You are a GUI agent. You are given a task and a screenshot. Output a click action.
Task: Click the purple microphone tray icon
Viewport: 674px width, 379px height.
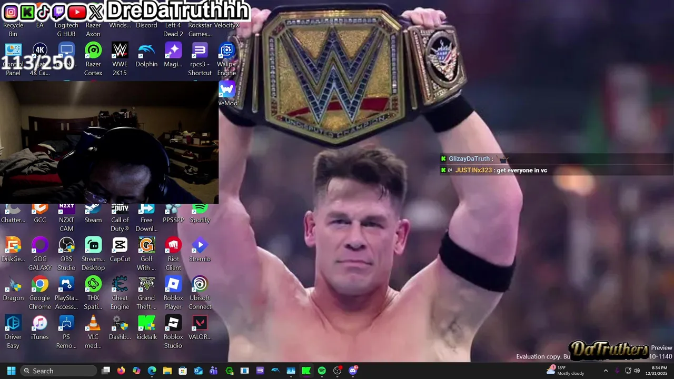(x=617, y=371)
